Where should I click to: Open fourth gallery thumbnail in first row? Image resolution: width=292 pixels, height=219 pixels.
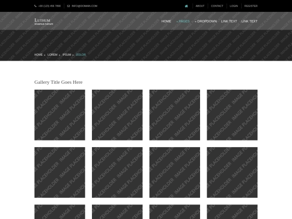coord(232,115)
